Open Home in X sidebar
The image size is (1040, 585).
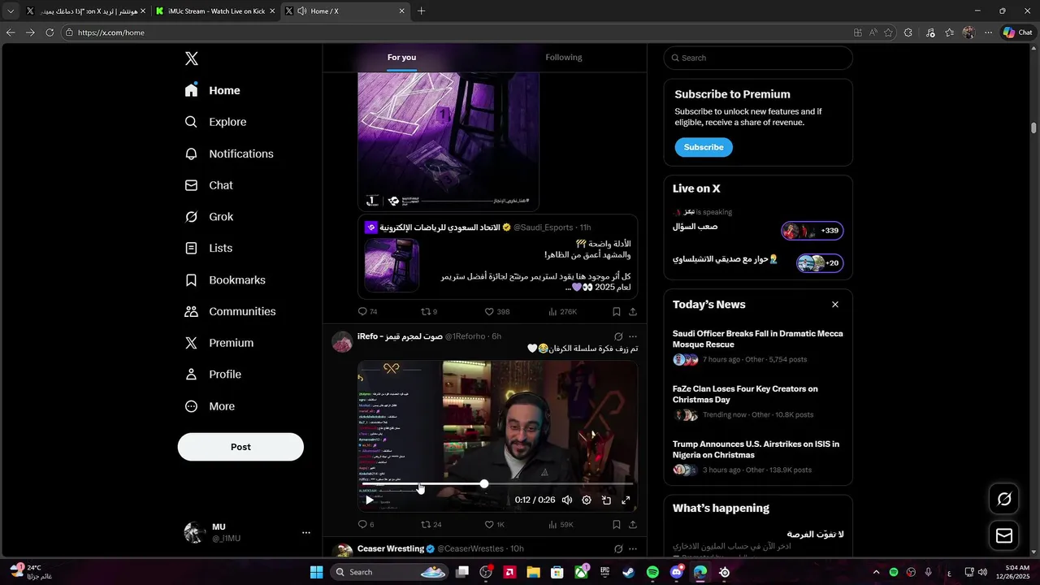(213, 90)
